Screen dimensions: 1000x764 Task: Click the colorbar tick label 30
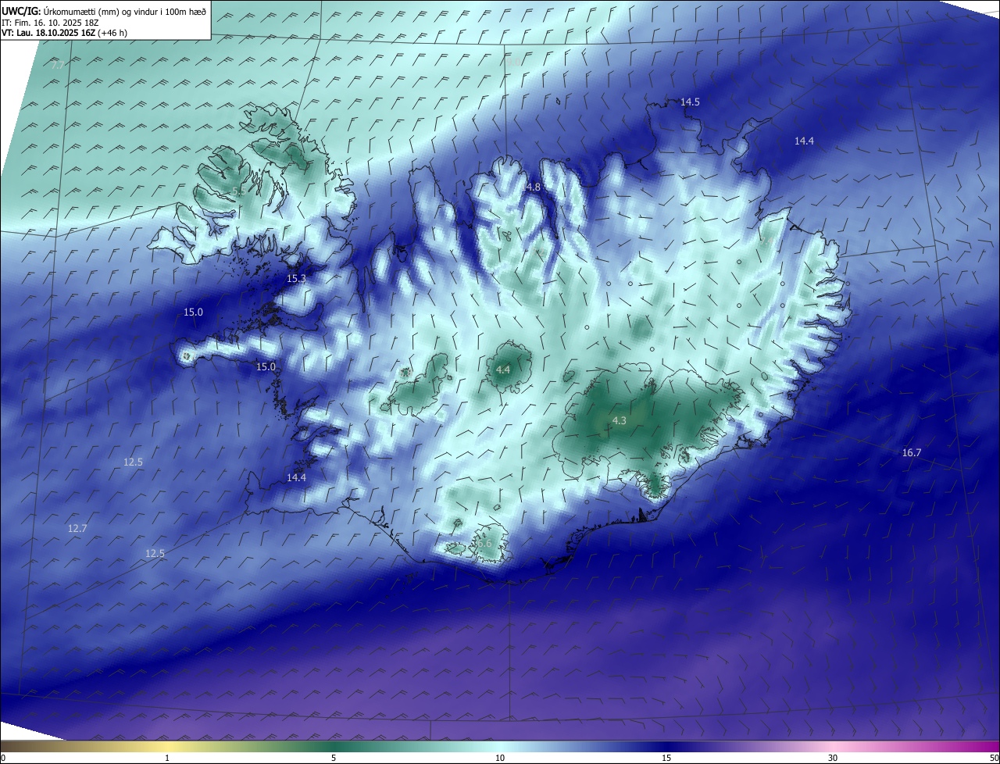tap(833, 758)
